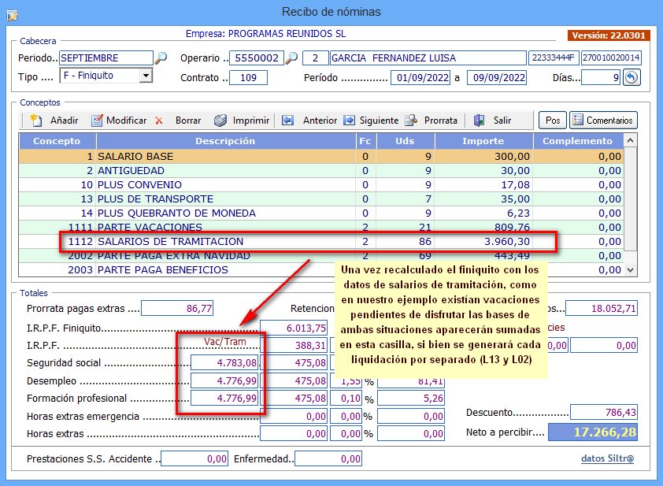Click the Contrato number field
Image resolution: width=663 pixels, height=486 pixels.
pos(248,78)
